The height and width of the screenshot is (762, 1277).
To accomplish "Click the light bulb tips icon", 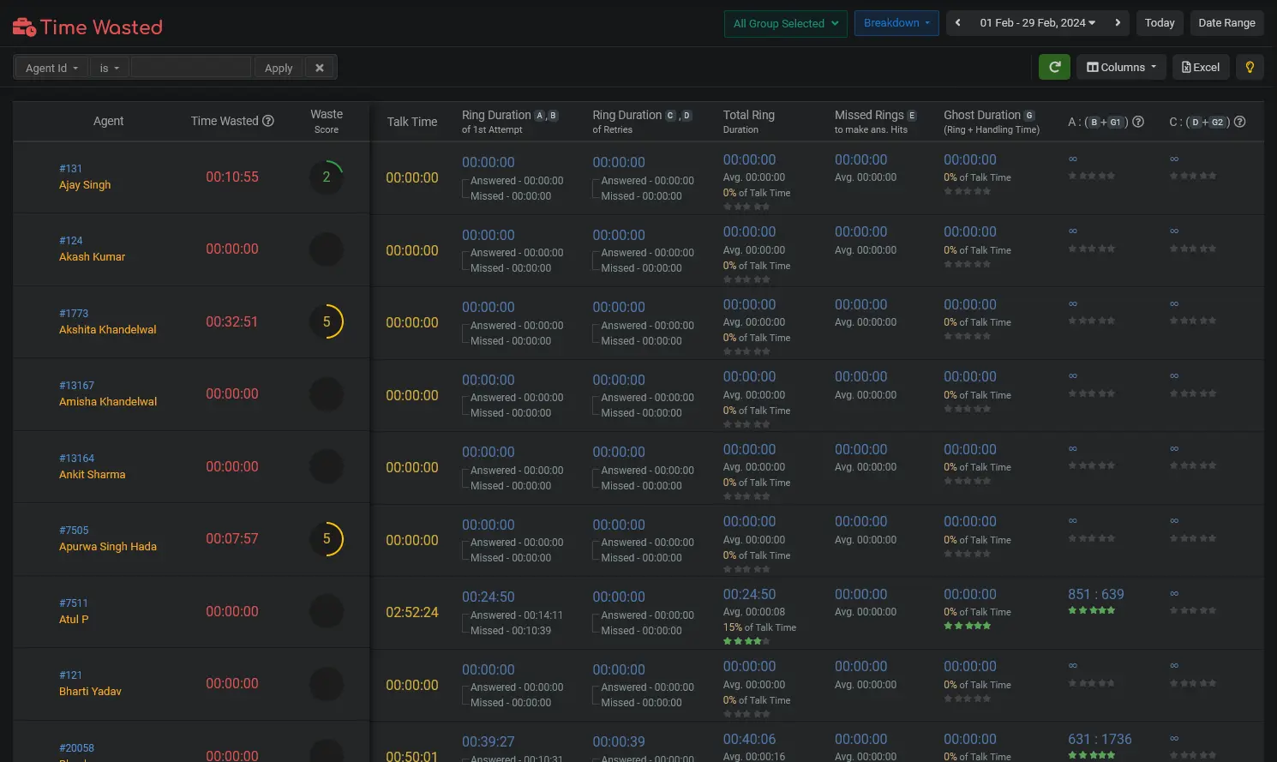I will coord(1250,67).
